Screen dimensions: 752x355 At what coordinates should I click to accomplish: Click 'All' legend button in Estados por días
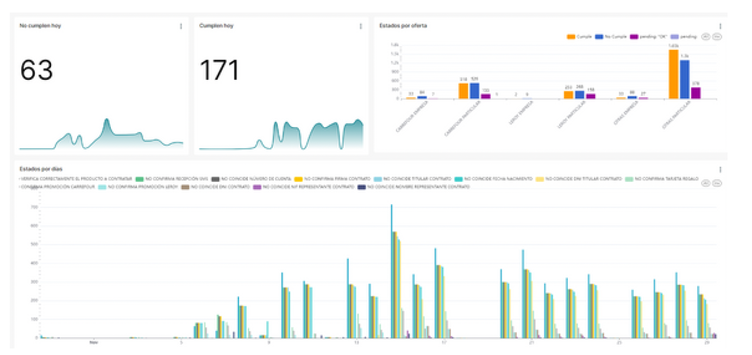pyautogui.click(x=706, y=183)
